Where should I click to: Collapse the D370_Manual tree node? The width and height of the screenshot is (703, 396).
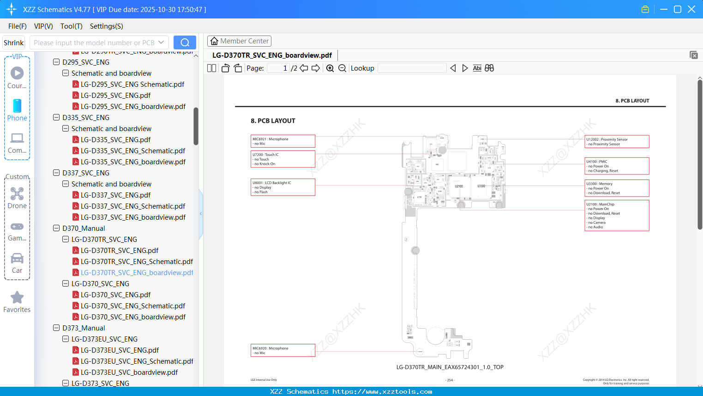[x=56, y=228]
